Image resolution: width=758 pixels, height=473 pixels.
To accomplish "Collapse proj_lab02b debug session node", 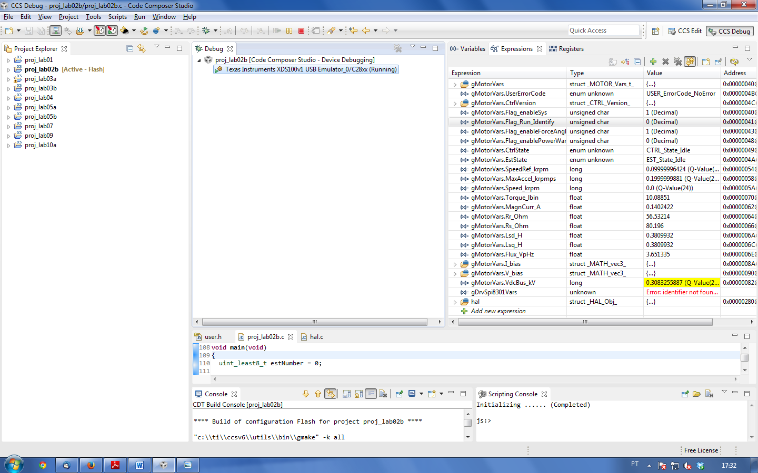I will [x=199, y=60].
